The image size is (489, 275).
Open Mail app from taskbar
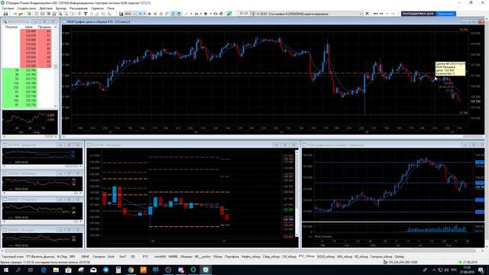coord(93,270)
